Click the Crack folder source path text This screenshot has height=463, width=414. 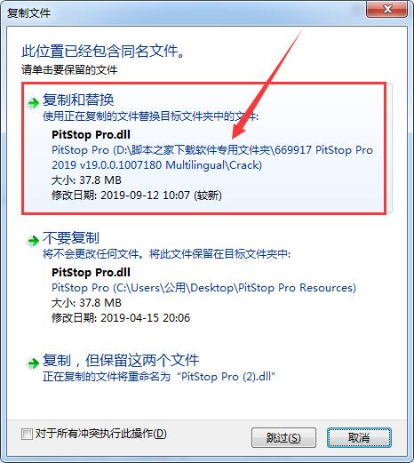[x=212, y=157]
